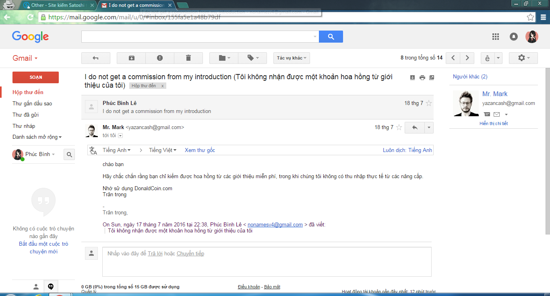Go to the older conversation arrow

pyautogui.click(x=467, y=58)
